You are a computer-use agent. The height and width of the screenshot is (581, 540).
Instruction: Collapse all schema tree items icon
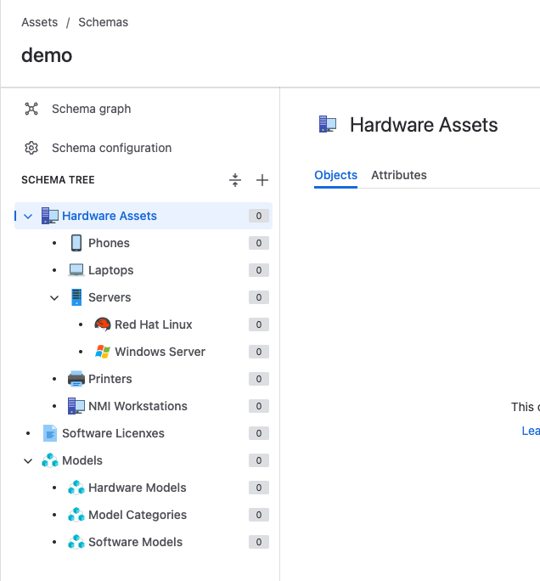[x=235, y=180]
